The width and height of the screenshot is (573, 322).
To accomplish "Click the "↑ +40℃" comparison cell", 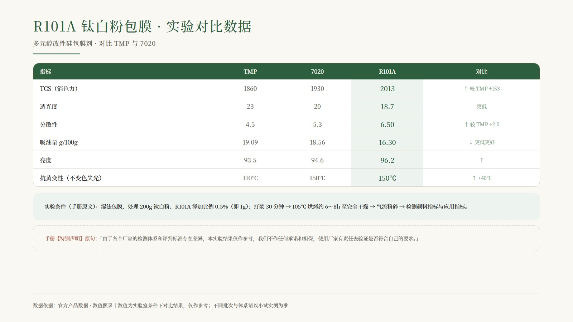I will (x=482, y=178).
